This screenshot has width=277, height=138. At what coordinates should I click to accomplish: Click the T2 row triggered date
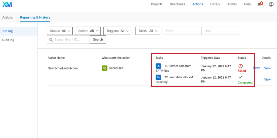216,80
